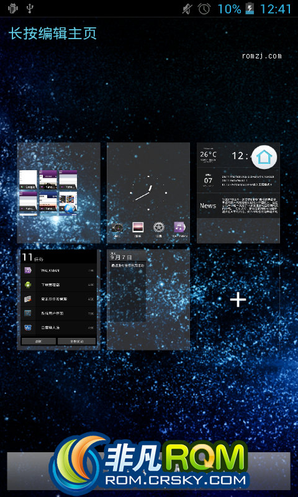Select the 9月7日 calendar page thumbnail

tap(148, 300)
